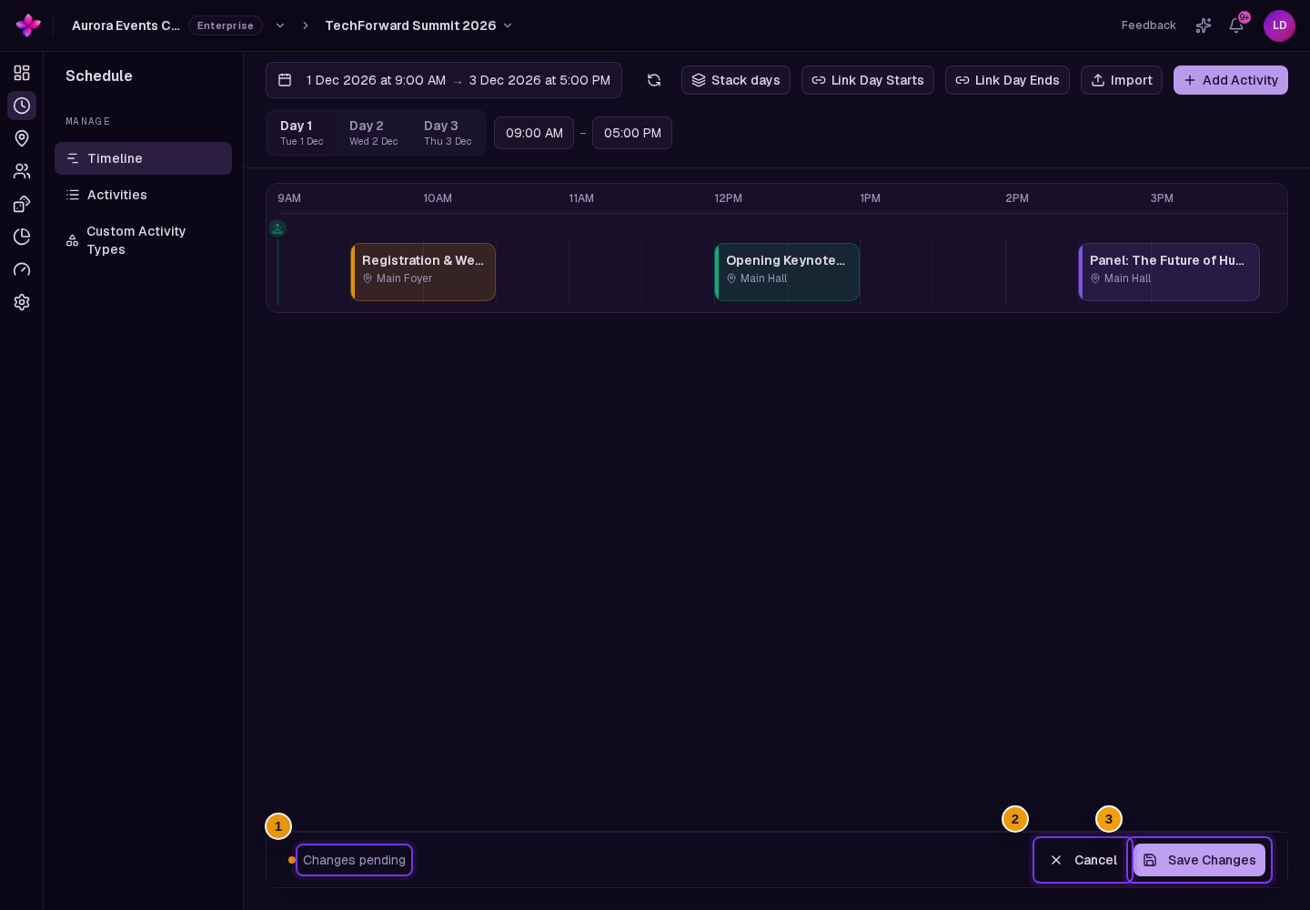Expand the organization switcher chevron
Viewport: 1310px width, 910px height.
(x=280, y=25)
